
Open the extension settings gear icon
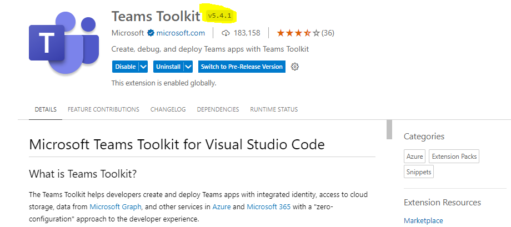click(295, 67)
